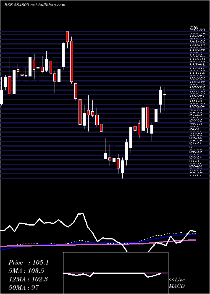Select the 5MA : 103.5 value
Screen dimensions: 210x294
click(26, 271)
